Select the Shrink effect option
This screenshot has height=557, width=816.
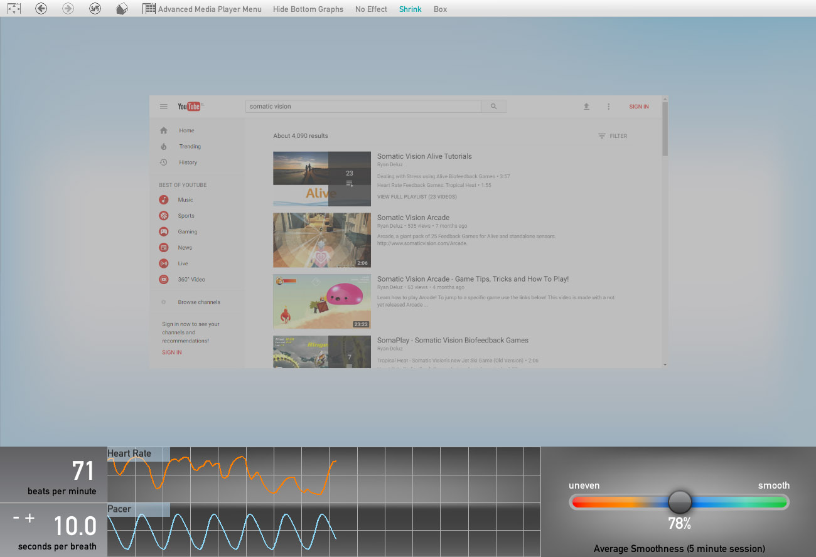410,9
